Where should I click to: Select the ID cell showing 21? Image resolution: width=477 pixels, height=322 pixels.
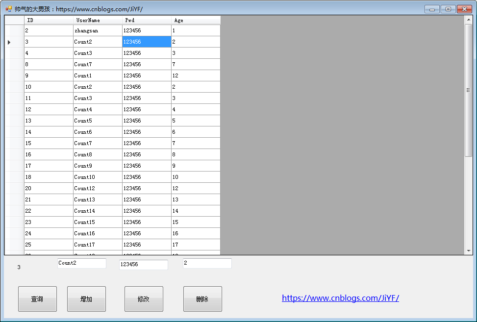point(49,199)
